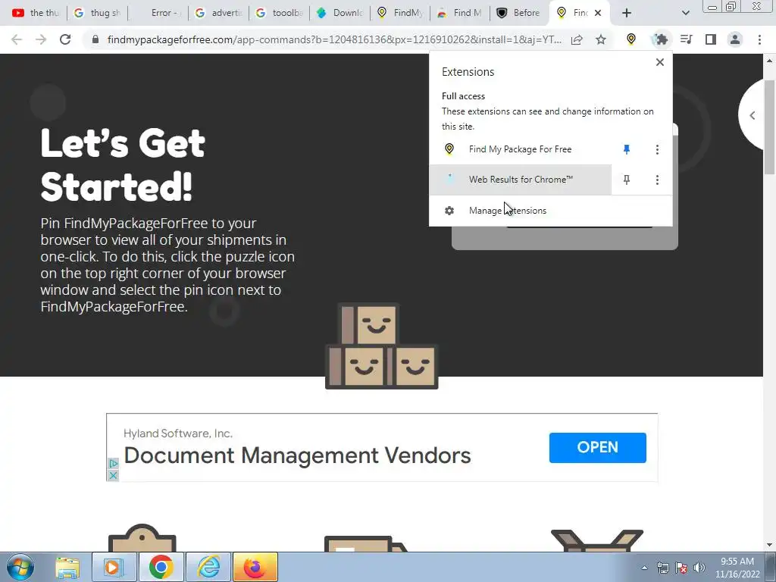Switch to the 'Before' tab
The height and width of the screenshot is (582, 776).
coord(520,13)
